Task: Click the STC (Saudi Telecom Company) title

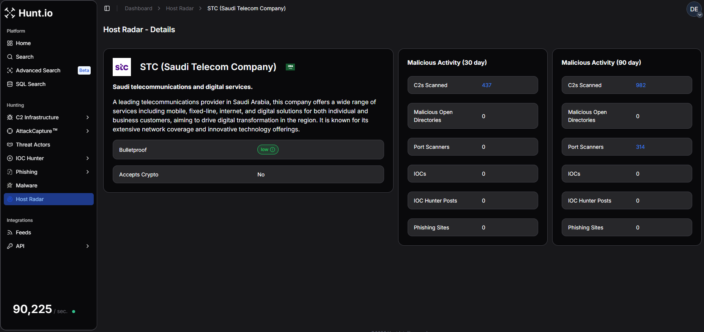Action: coord(208,67)
